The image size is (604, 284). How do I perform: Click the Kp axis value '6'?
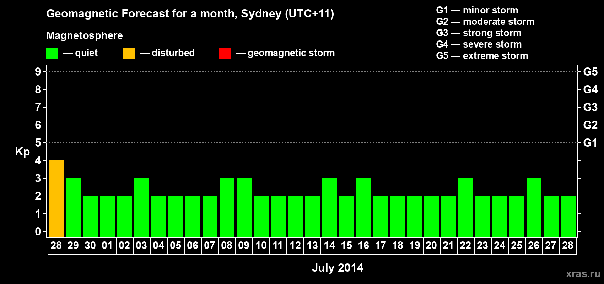coord(38,125)
